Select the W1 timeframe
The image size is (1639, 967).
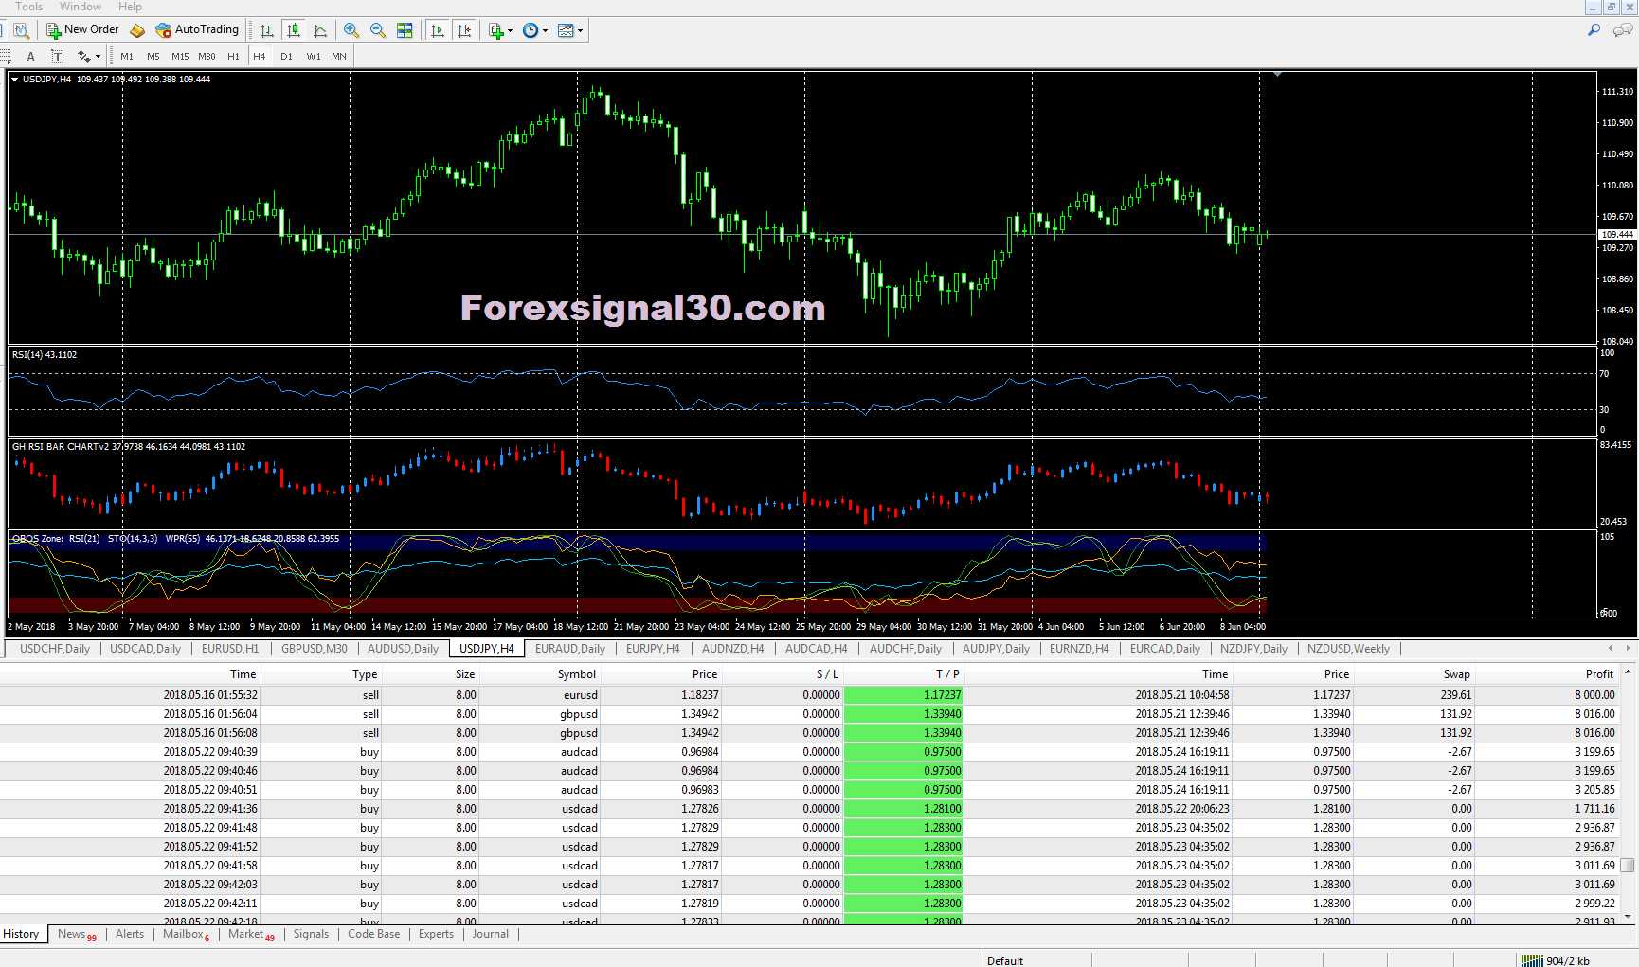pos(314,57)
